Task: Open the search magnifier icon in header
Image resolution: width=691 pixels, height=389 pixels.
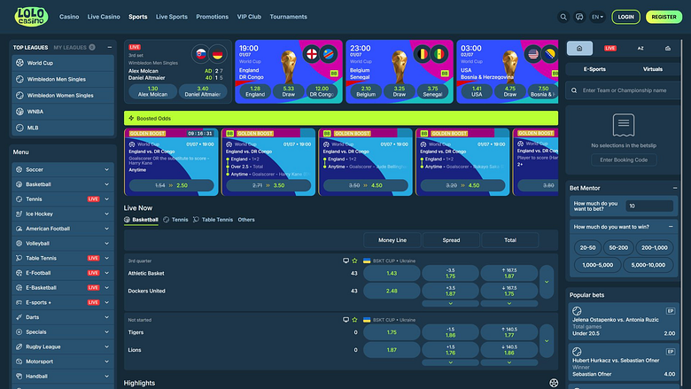Action: tap(563, 17)
